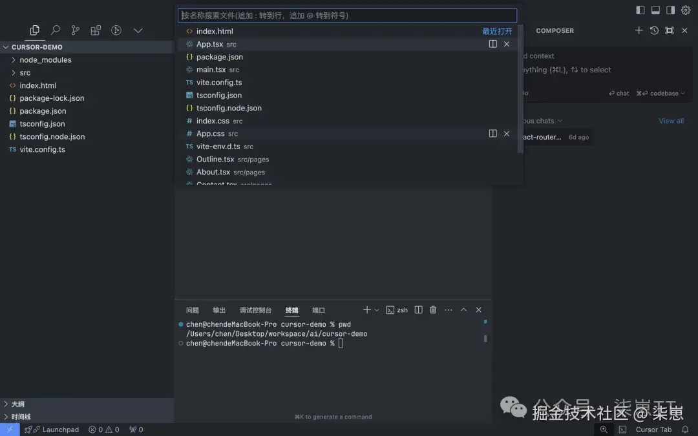The image size is (698, 436).
Task: Click the quick-open list scrollbar
Action: (x=520, y=89)
